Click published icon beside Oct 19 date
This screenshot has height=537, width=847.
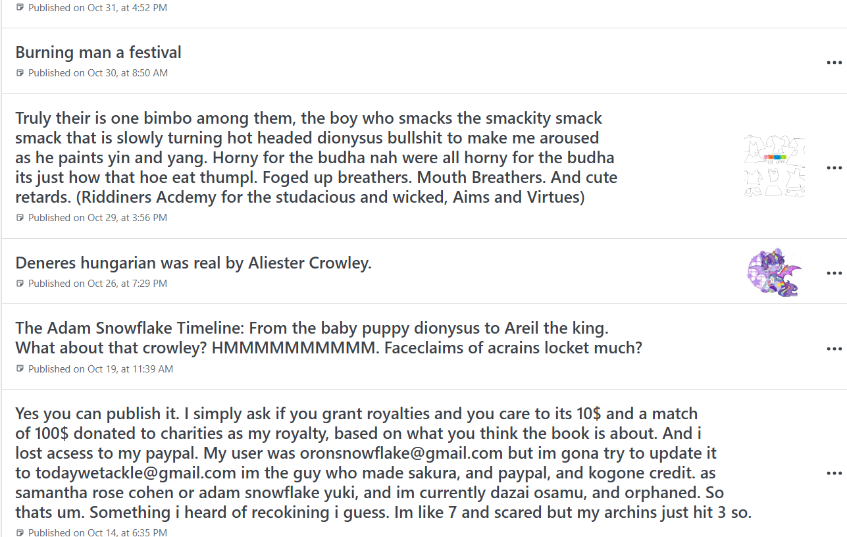pyautogui.click(x=20, y=369)
